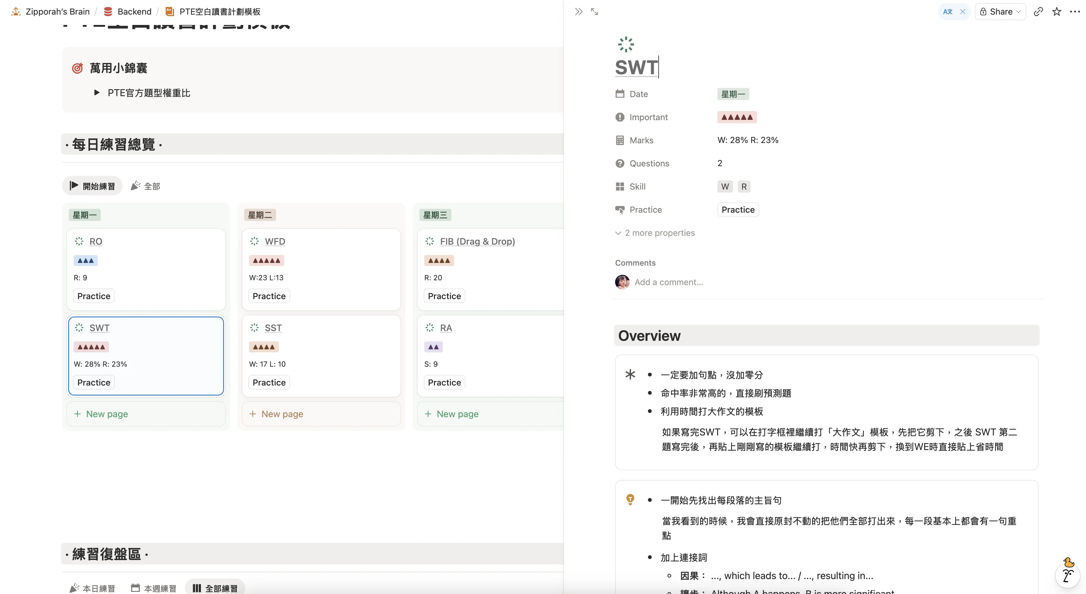The width and height of the screenshot is (1086, 594).
Task: Expand the PTE官方題型權重比 toggle
Action: click(96, 93)
